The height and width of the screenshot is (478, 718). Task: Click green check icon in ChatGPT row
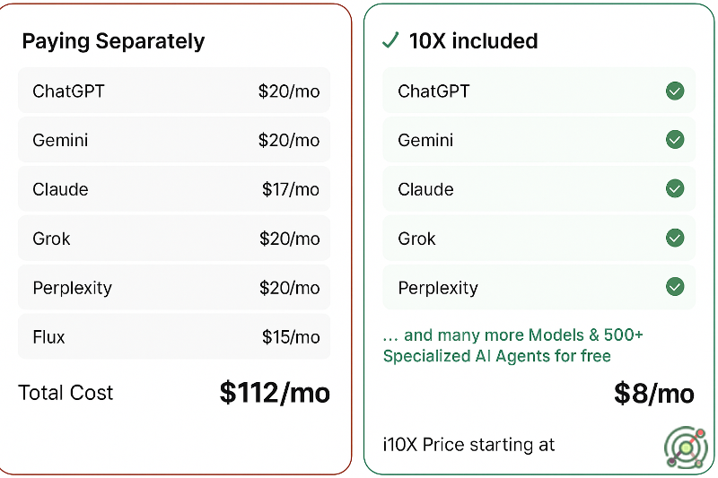coord(675,91)
